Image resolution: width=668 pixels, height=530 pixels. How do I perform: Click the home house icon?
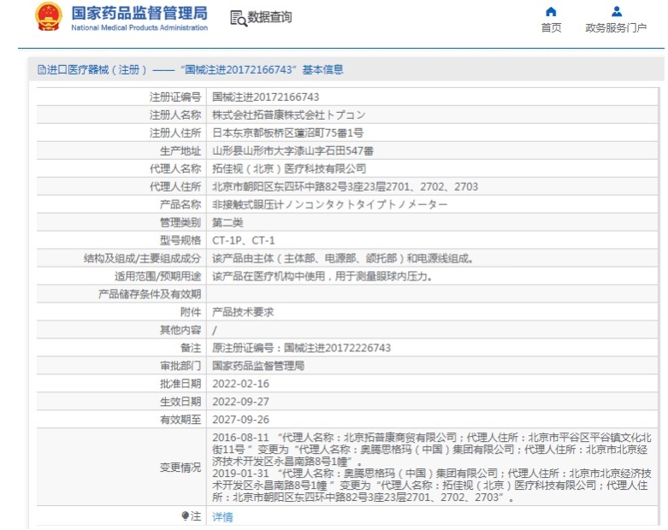[551, 11]
